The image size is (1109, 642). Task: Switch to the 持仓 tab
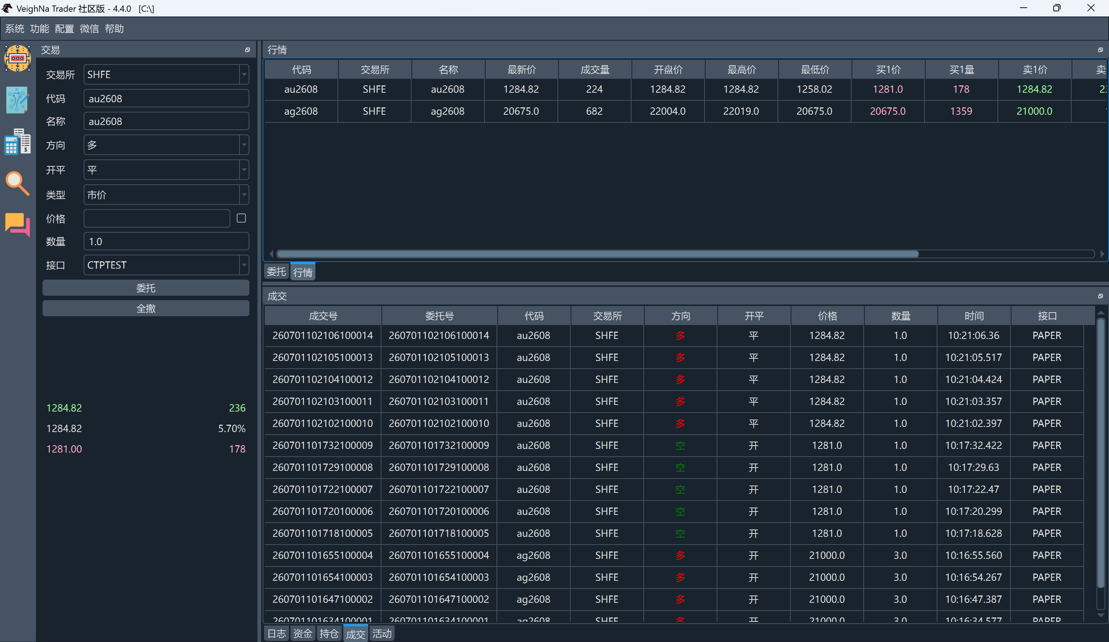click(329, 634)
